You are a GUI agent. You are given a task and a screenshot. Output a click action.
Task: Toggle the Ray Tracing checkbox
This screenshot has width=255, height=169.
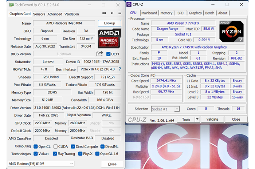55,154
